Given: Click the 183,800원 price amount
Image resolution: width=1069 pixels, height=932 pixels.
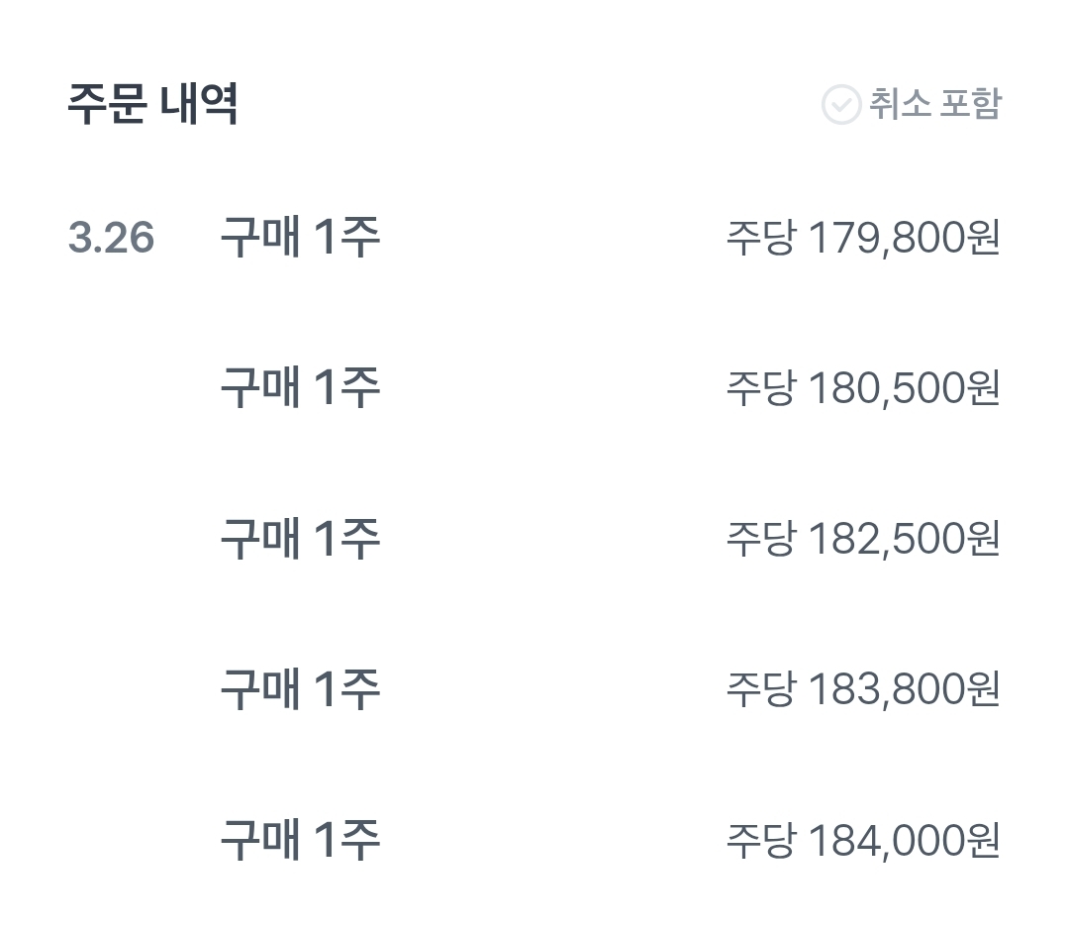Looking at the screenshot, I should 904,689.
